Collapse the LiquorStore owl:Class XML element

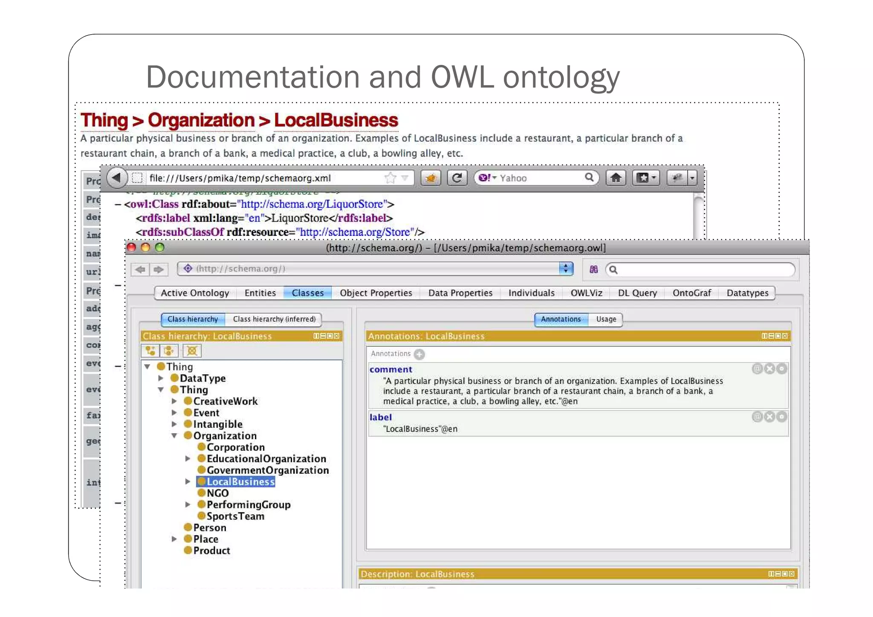pyautogui.click(x=118, y=205)
